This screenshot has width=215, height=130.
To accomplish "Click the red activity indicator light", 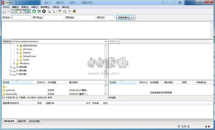I will [x=209, y=126].
